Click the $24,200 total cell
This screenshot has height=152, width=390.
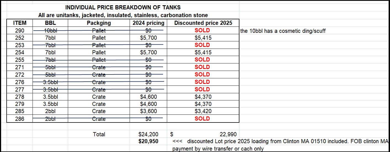pos(148,134)
